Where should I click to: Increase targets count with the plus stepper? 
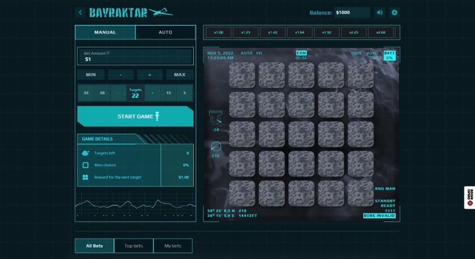152,93
